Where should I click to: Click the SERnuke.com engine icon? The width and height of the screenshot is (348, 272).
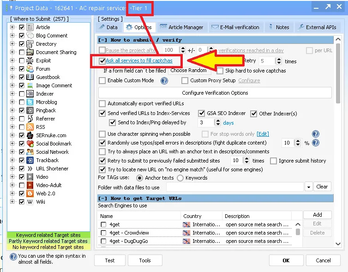pos(30,135)
